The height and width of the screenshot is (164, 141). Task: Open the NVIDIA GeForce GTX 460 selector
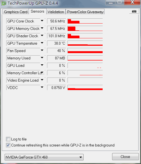pos(44,157)
